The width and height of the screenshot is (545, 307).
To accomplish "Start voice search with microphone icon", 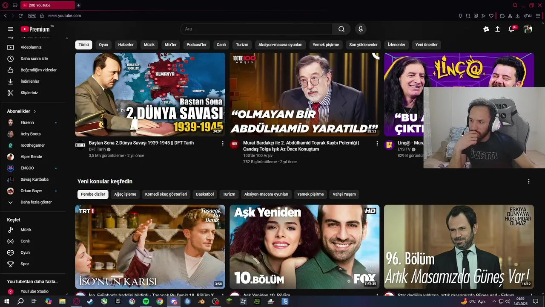I will pos(361,29).
